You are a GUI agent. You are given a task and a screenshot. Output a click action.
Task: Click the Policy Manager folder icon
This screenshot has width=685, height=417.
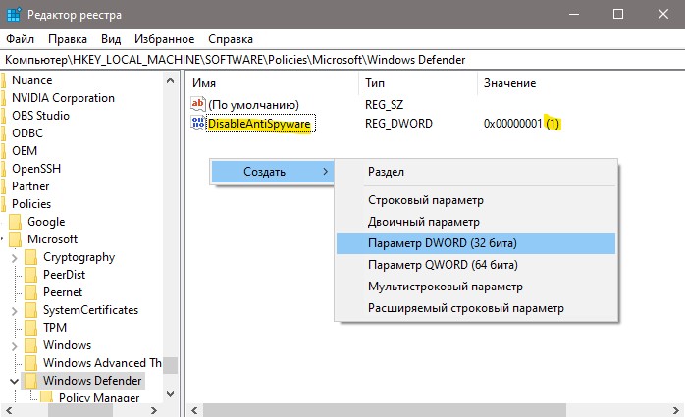47,397
